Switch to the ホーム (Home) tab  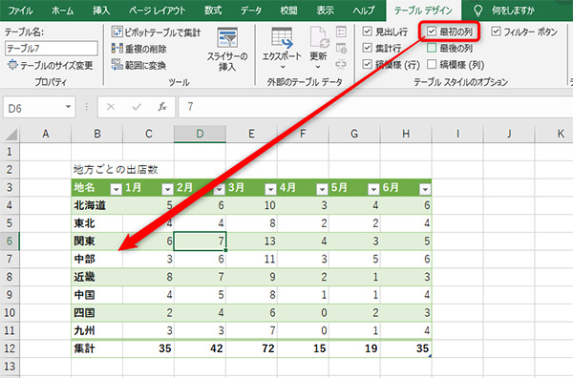tap(62, 10)
